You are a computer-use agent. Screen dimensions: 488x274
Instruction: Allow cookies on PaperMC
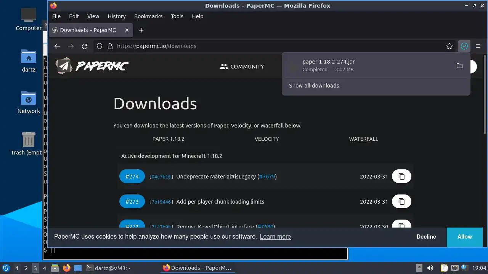pos(464,237)
